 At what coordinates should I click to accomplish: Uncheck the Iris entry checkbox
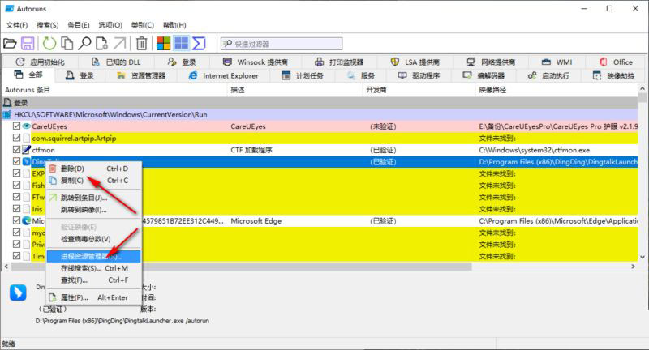coord(16,209)
